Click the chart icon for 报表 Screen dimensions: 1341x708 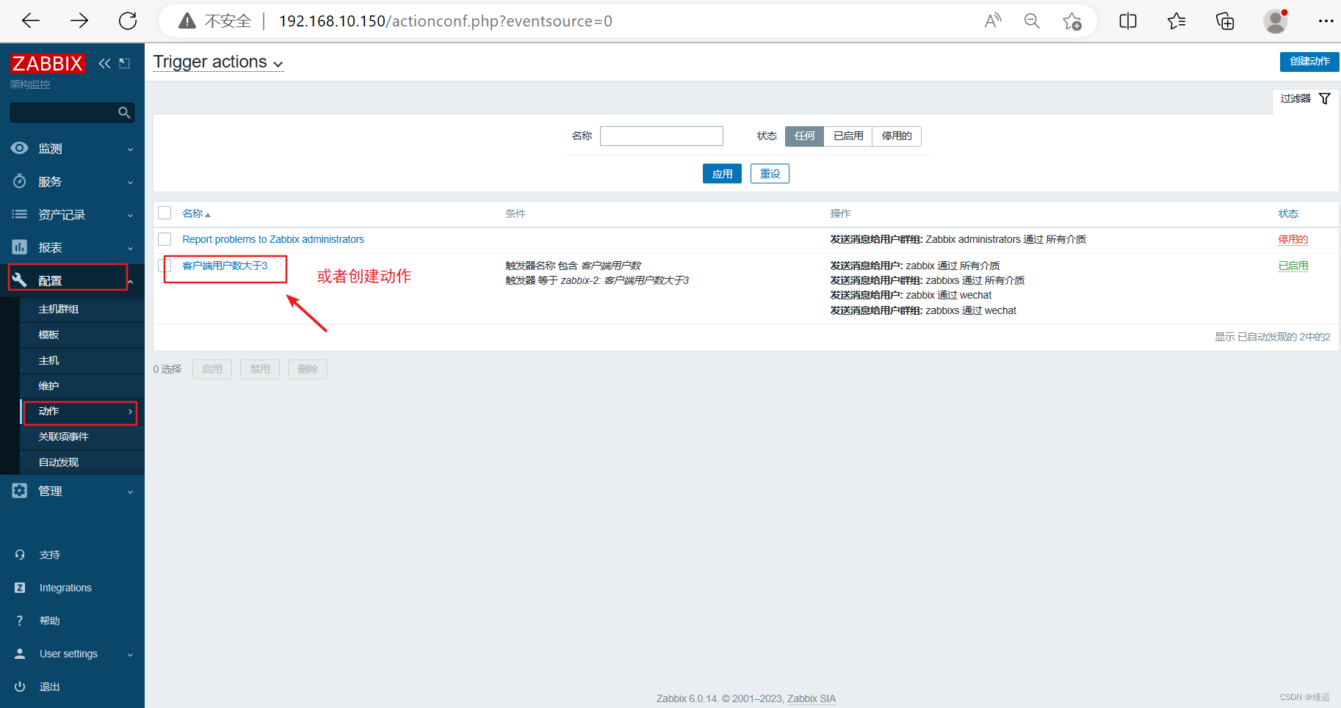(x=20, y=247)
